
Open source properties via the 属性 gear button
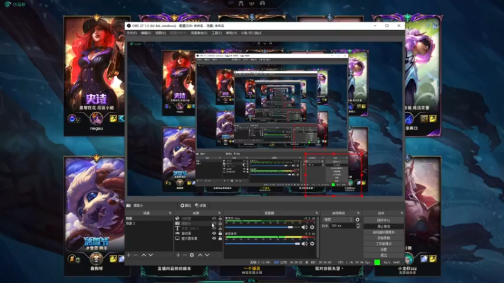[x=185, y=206]
